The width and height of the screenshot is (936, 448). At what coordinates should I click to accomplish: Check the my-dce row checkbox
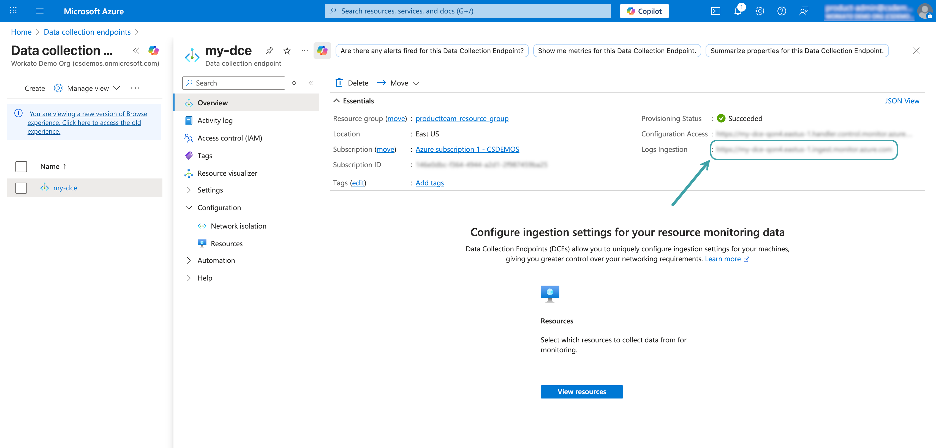tap(21, 188)
